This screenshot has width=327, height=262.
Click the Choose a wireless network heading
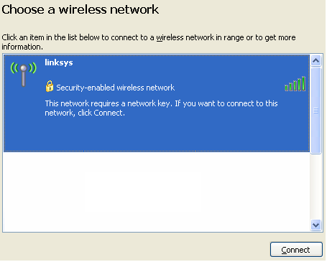click(80, 10)
